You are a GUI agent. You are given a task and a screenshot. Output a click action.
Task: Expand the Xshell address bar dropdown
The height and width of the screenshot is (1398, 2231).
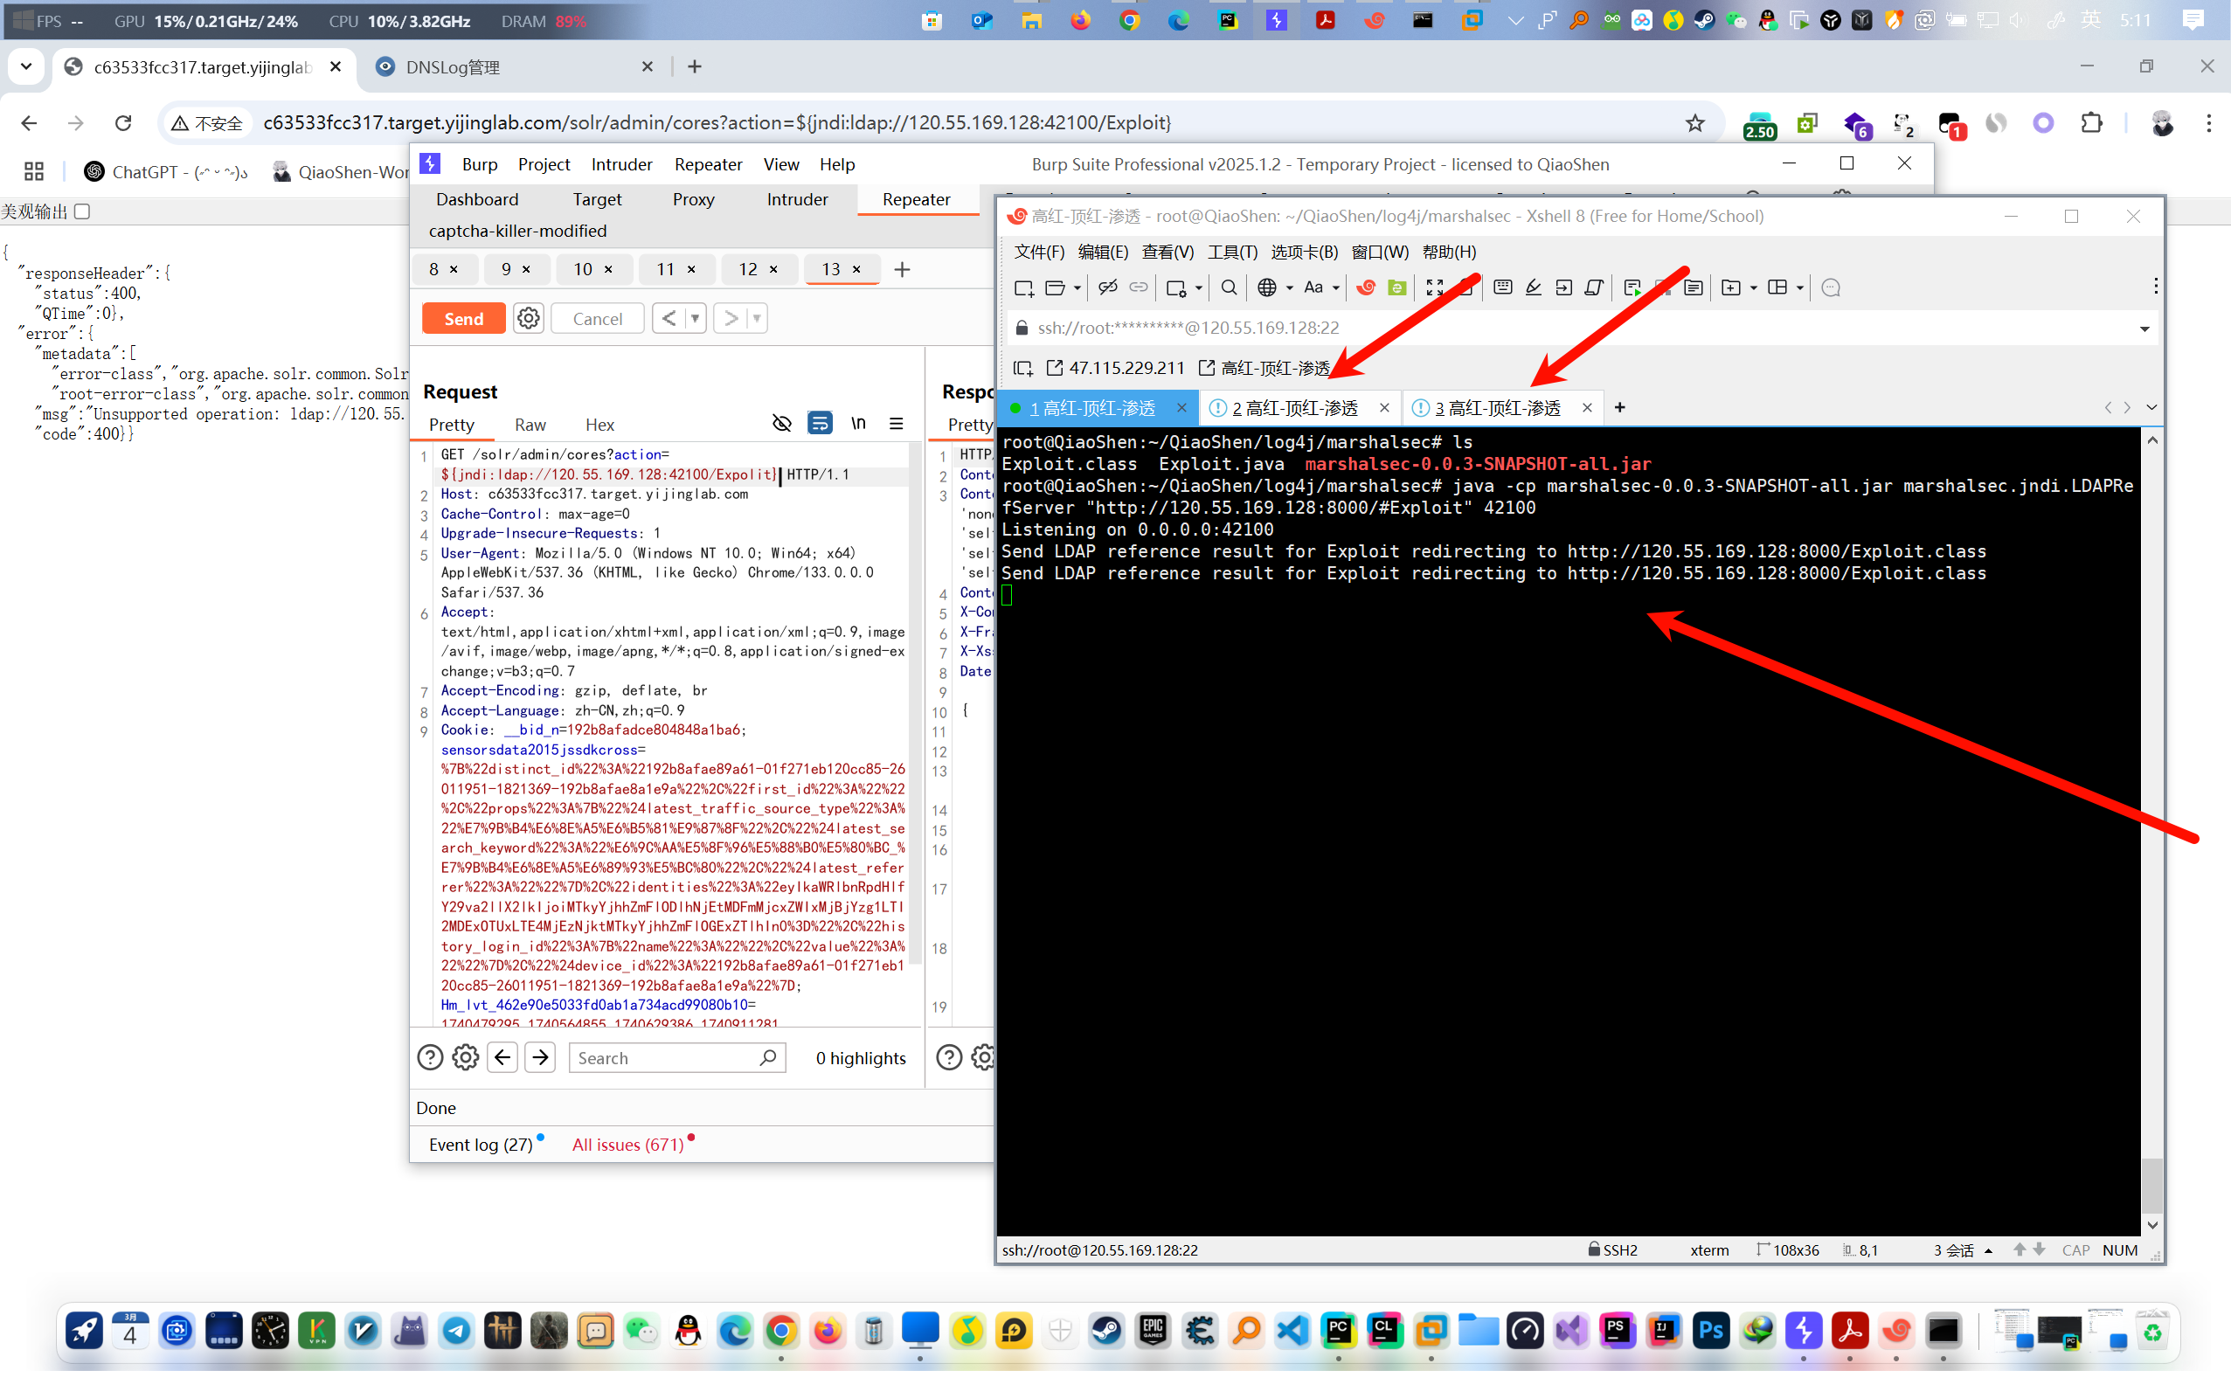coord(2144,329)
